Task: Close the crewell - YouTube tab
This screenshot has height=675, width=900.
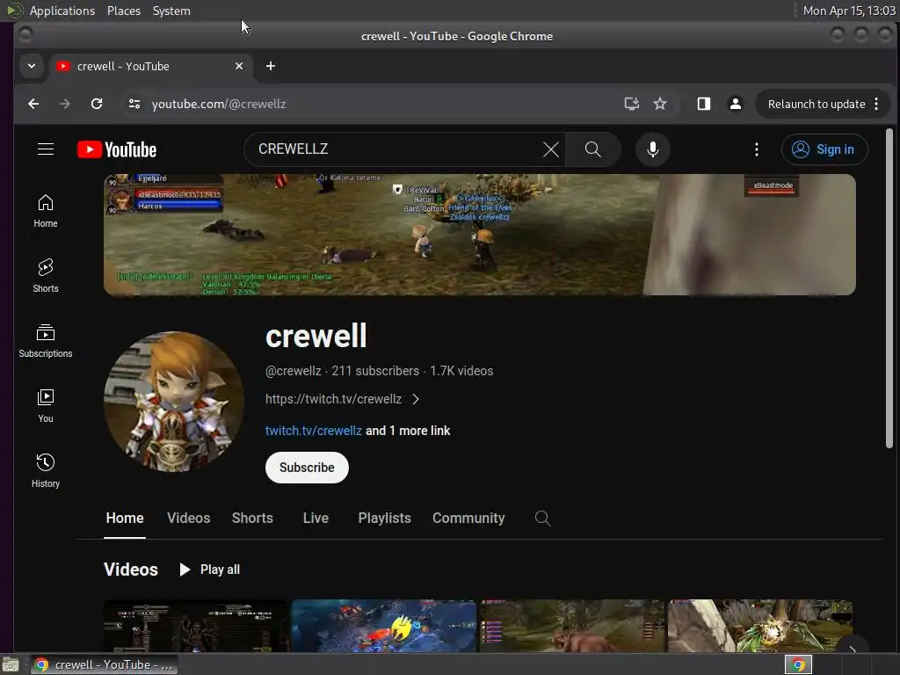Action: pos(239,66)
